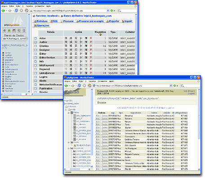Click Stop icon in phpPgAdmin Firefox window
The width and height of the screenshot is (205, 178).
point(85,85)
